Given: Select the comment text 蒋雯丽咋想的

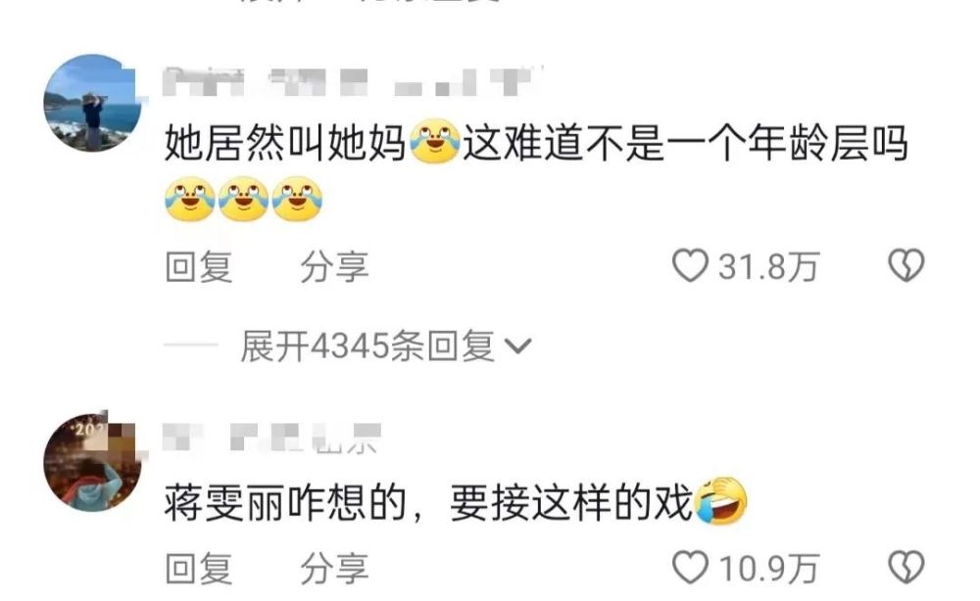Looking at the screenshot, I should (285, 502).
